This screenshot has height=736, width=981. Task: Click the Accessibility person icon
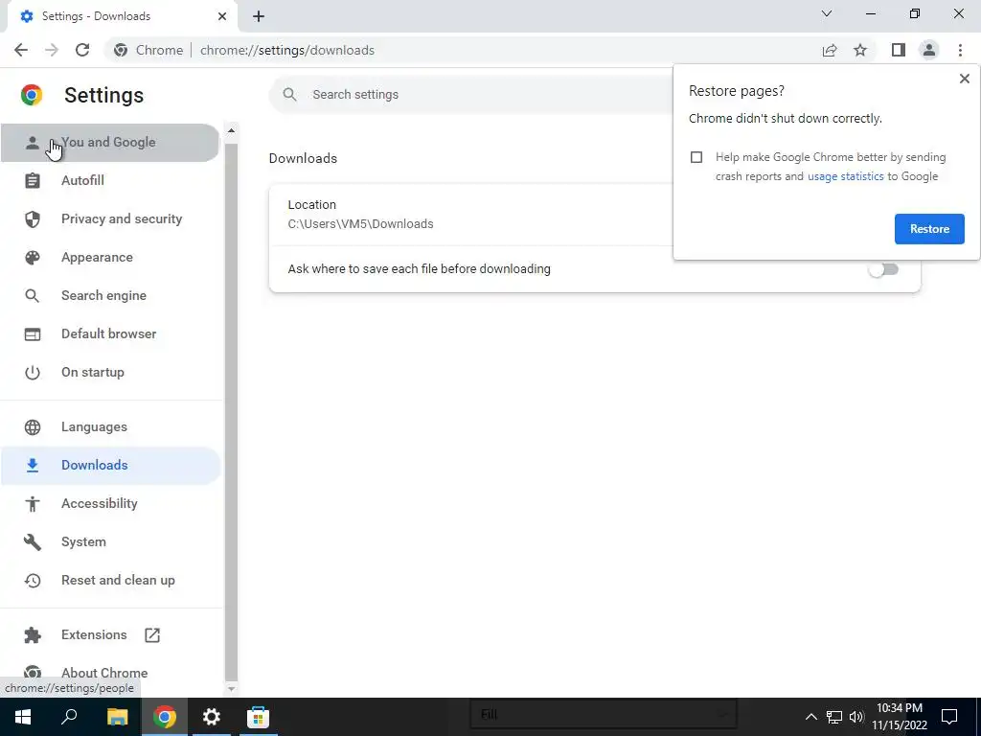click(x=32, y=504)
